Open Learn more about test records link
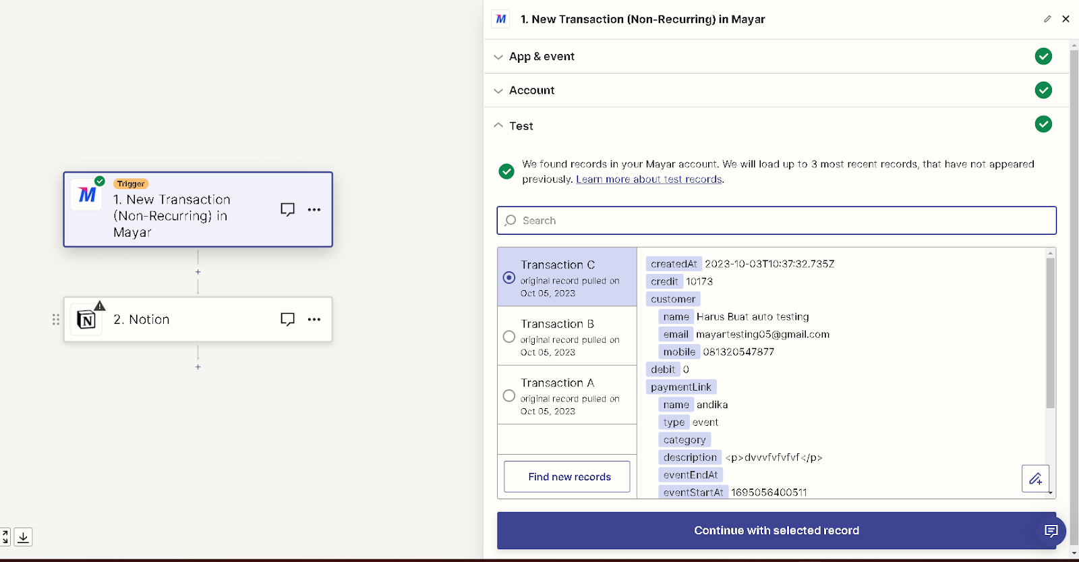Image resolution: width=1079 pixels, height=562 pixels. pyautogui.click(x=649, y=179)
